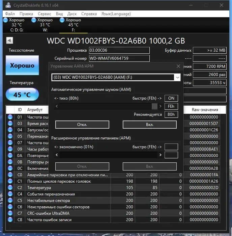Open the disk selection dropdown in AAM/APM dialog
The width and height of the screenshot is (232, 236).
coord(178,77)
